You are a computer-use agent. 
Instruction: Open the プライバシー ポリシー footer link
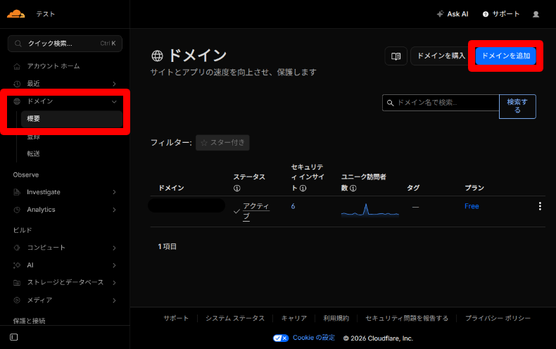coord(498,318)
